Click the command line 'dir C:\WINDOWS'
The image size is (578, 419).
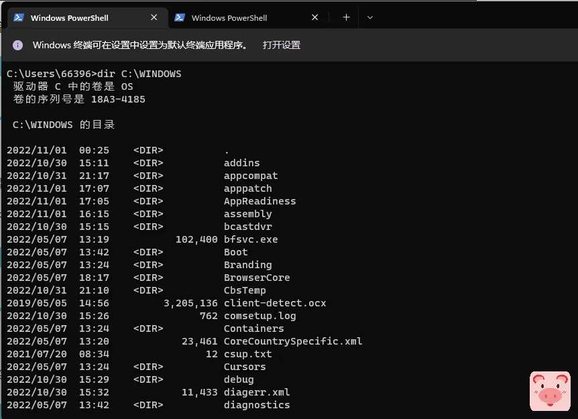click(x=139, y=74)
